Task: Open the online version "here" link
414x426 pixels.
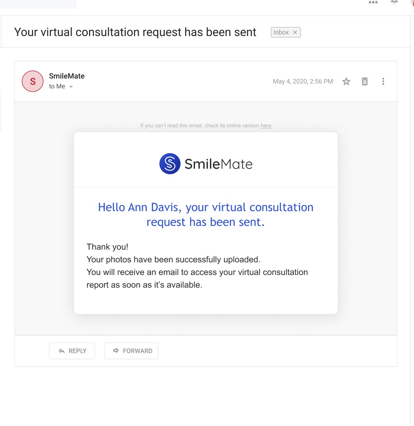Action: [x=266, y=126]
